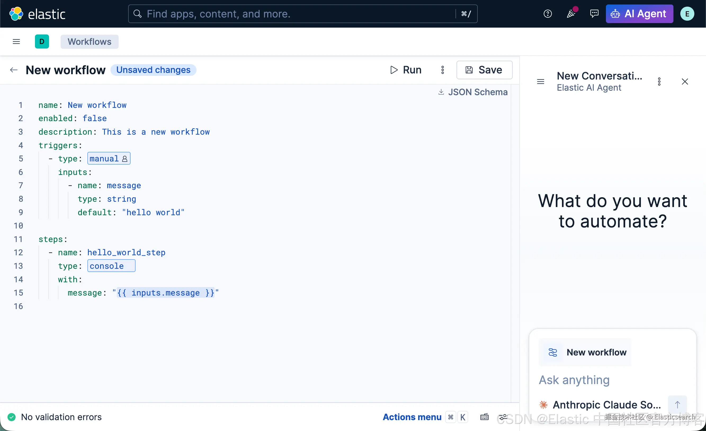Screen dimensions: 706x431
Task: Click the hello_world_step name
Action: pos(126,252)
